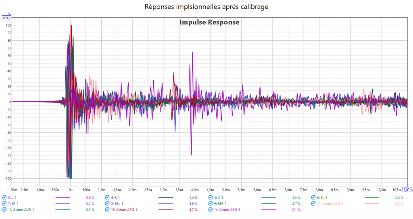Click the -4,6 % value for SBL-1

point(193,204)
